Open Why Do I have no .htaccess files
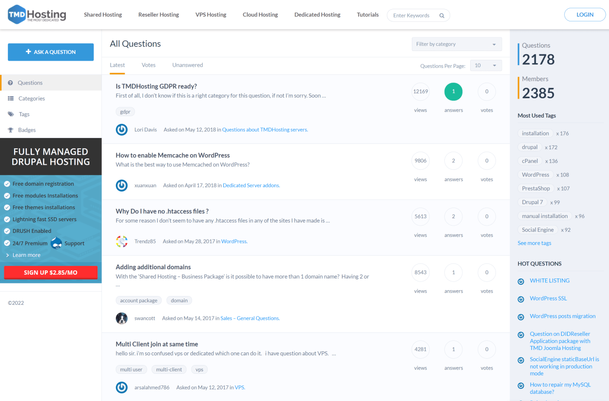609x401 pixels. point(162,211)
